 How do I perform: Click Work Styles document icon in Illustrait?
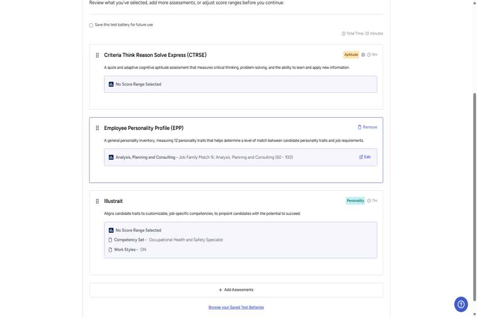(x=110, y=250)
